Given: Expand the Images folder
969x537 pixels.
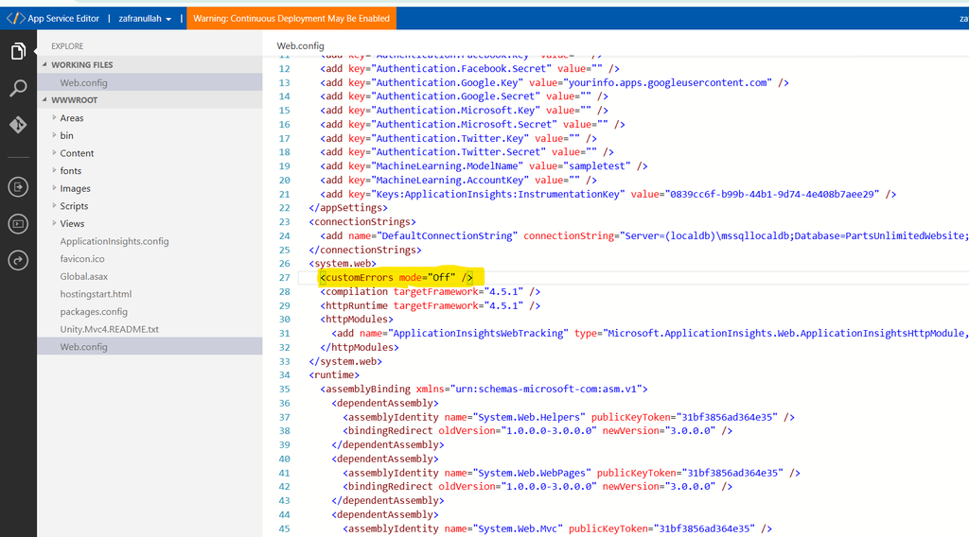Looking at the screenshot, I should coord(54,188).
